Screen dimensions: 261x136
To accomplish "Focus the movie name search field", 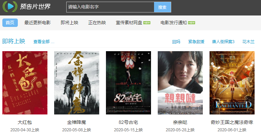I will pyautogui.click(x=110, y=7).
